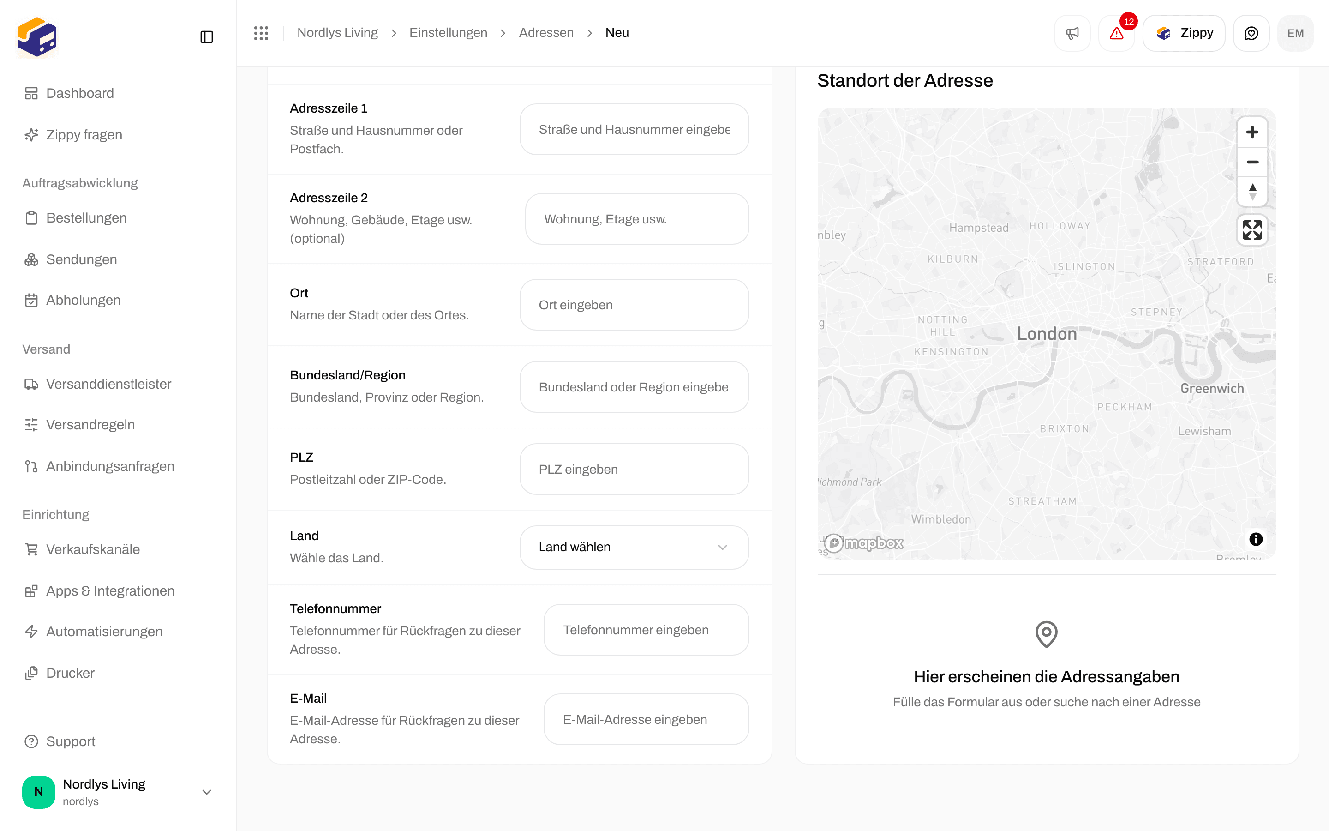Open Versandregeln page
1329x831 pixels.
coord(118,425)
